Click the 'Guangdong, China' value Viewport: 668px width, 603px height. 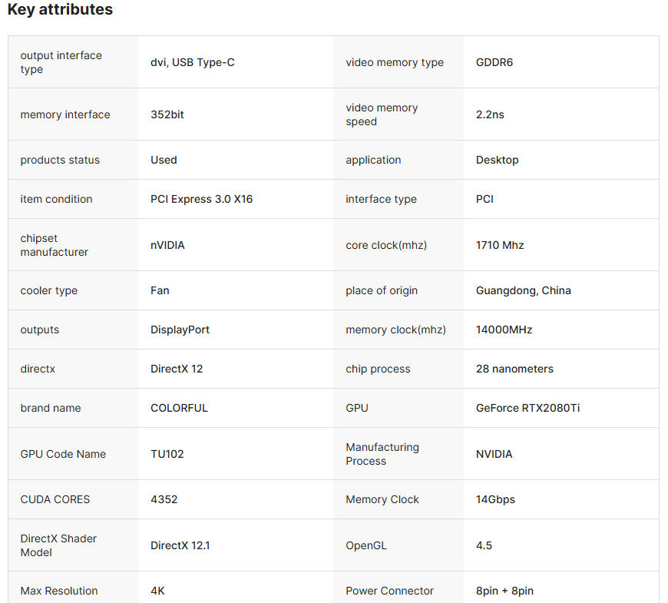[523, 290]
